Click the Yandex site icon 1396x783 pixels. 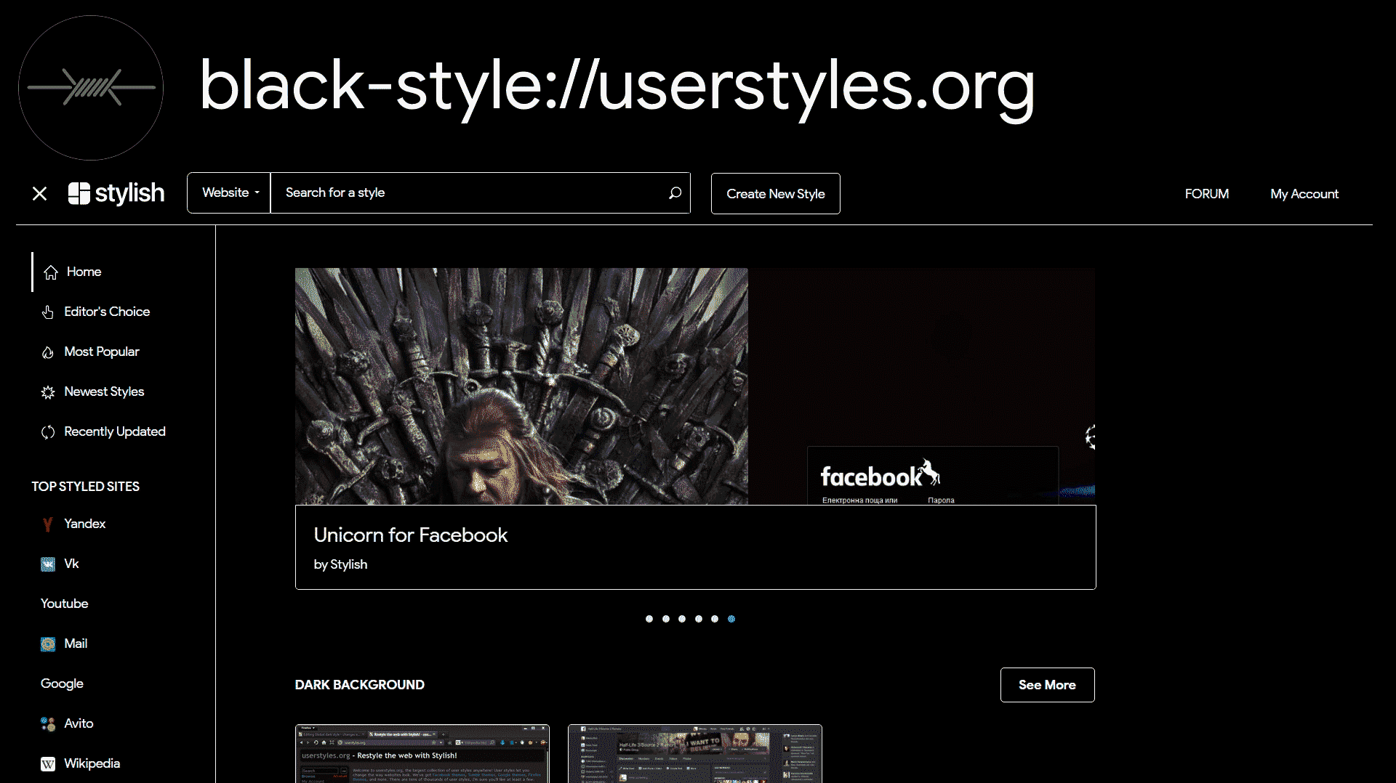pos(48,524)
